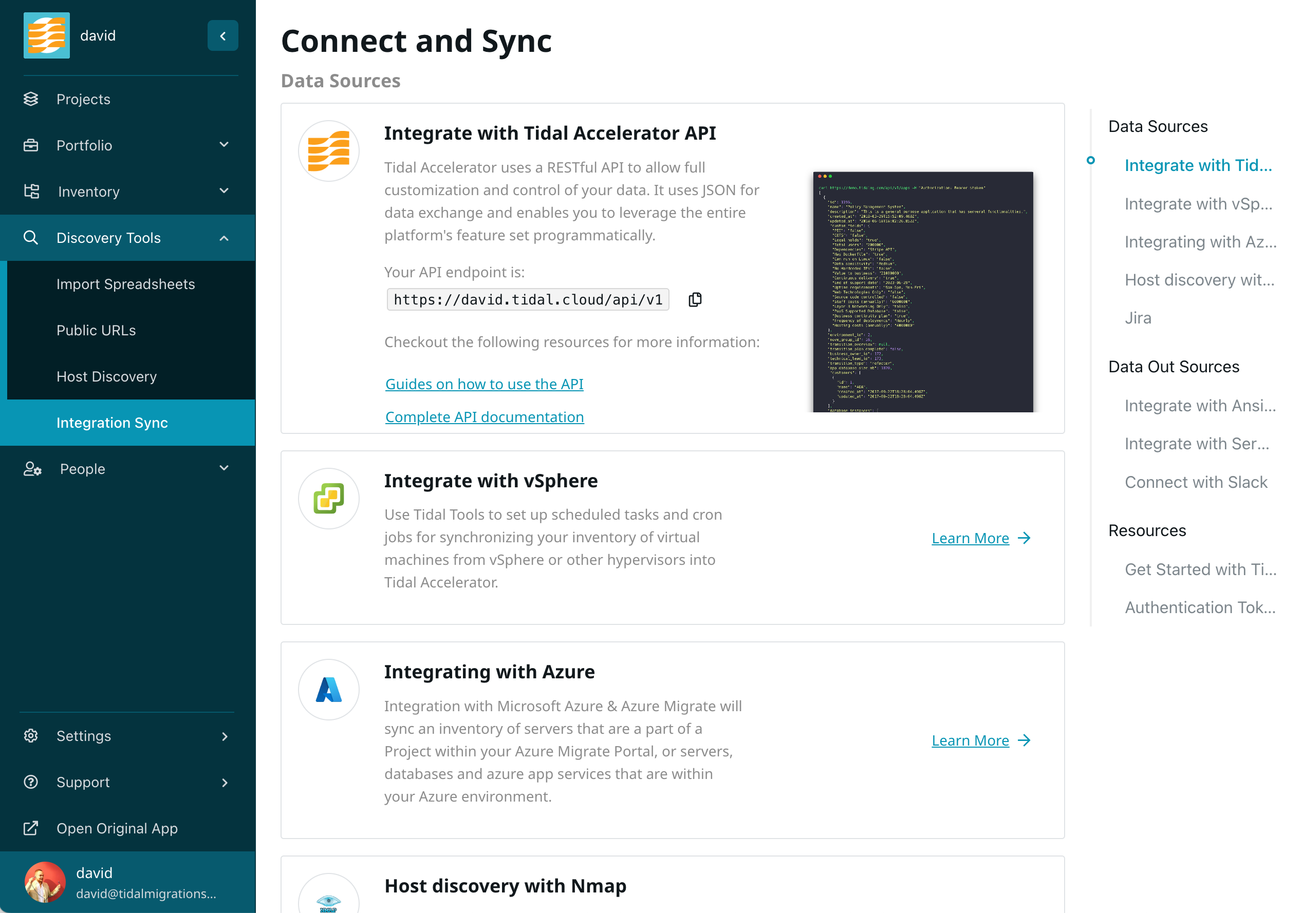Click the Azure logo icon

[329, 690]
